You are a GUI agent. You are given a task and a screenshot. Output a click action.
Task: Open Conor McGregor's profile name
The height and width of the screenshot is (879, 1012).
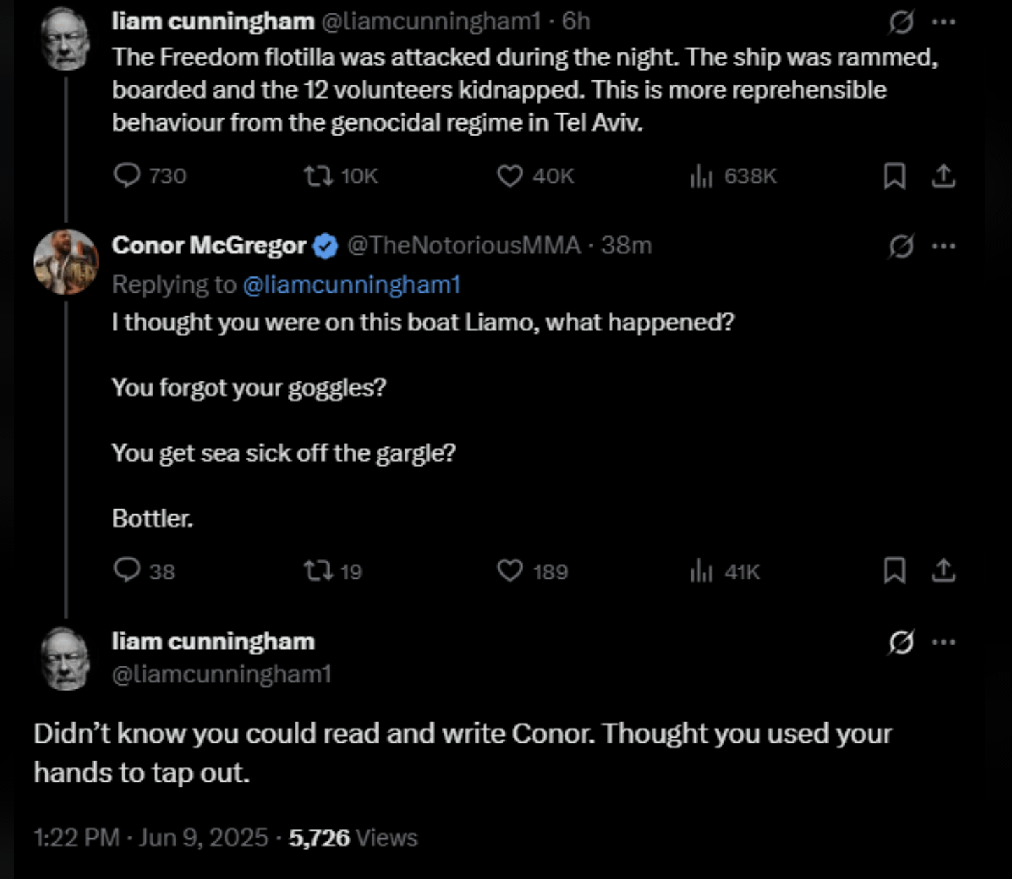[x=209, y=246]
